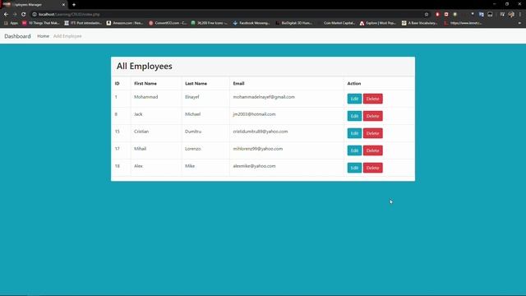
Task: Reload the page with the refresh icon
Action: pyautogui.click(x=24, y=15)
